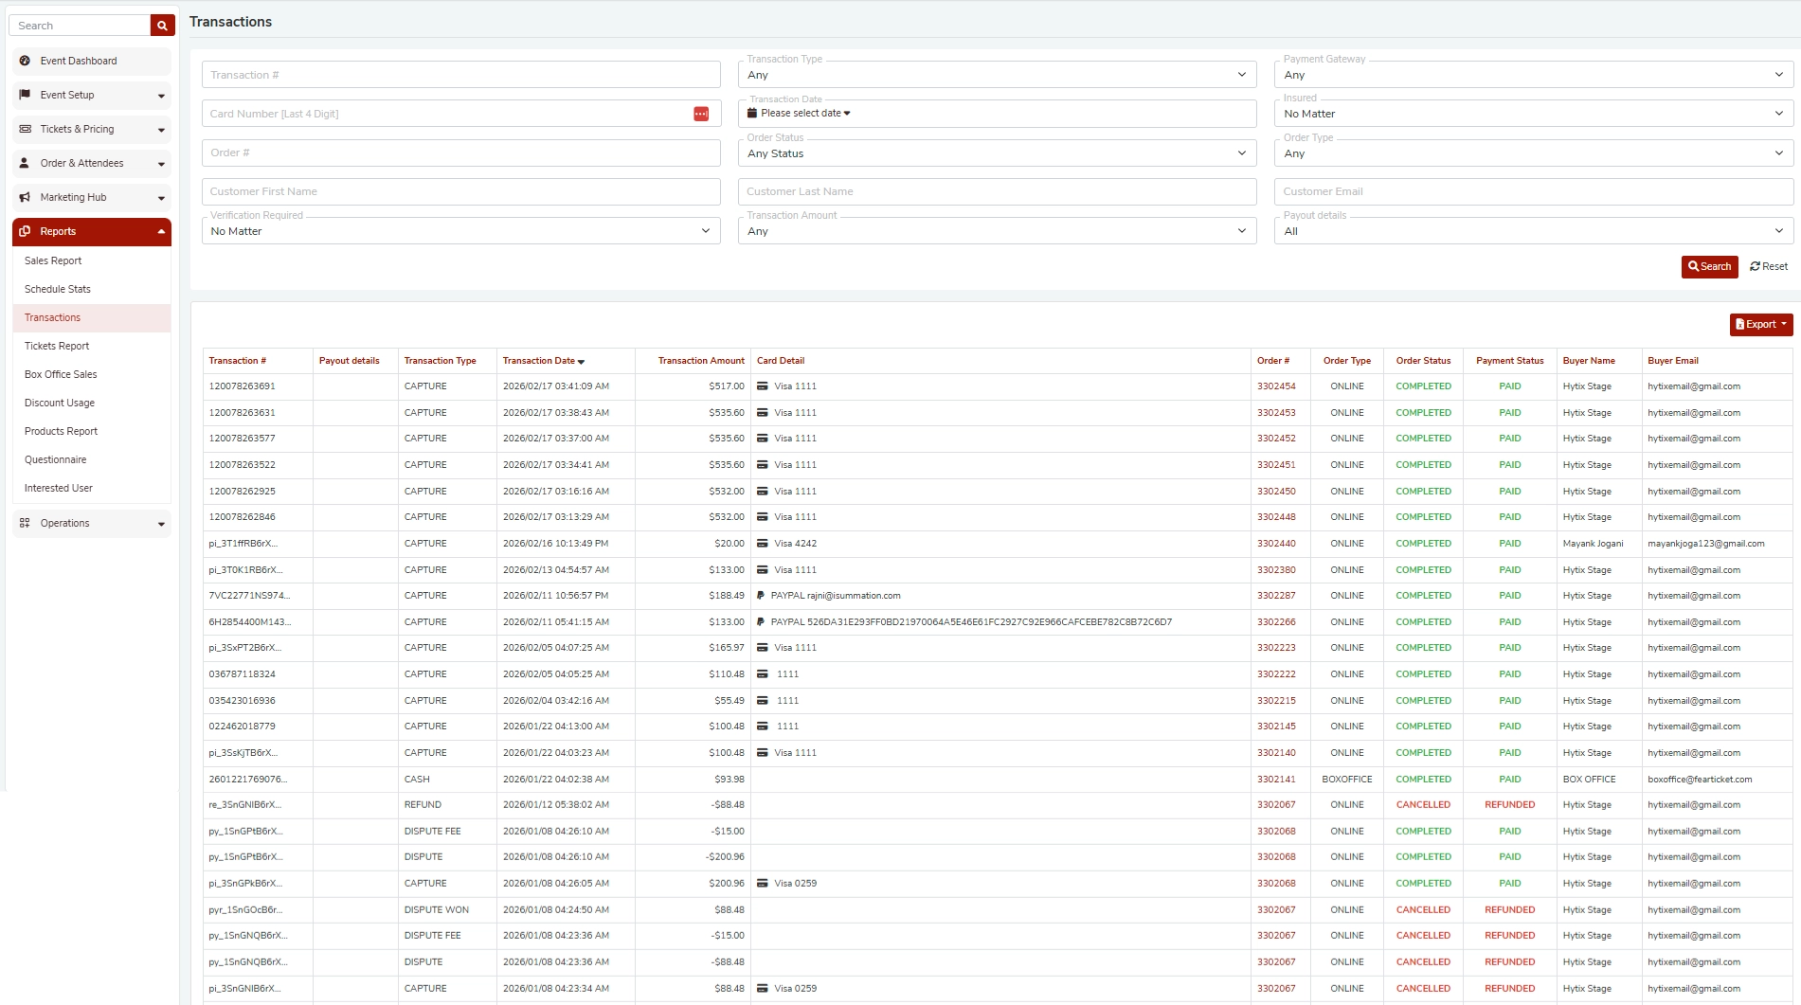The height and width of the screenshot is (1005, 1801).
Task: Open the Payment Gateway dropdown
Action: click(1534, 75)
